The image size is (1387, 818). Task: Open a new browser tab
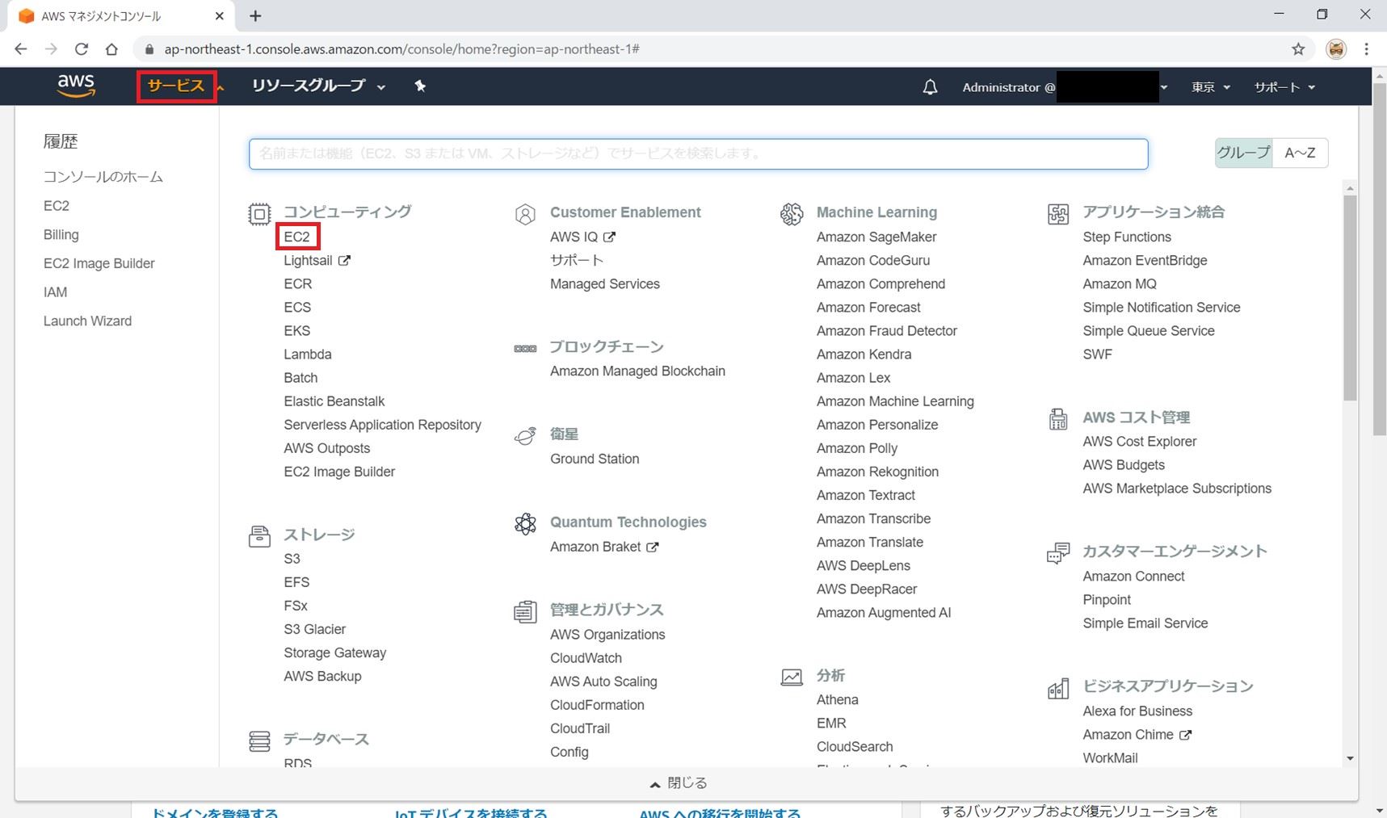pos(255,16)
